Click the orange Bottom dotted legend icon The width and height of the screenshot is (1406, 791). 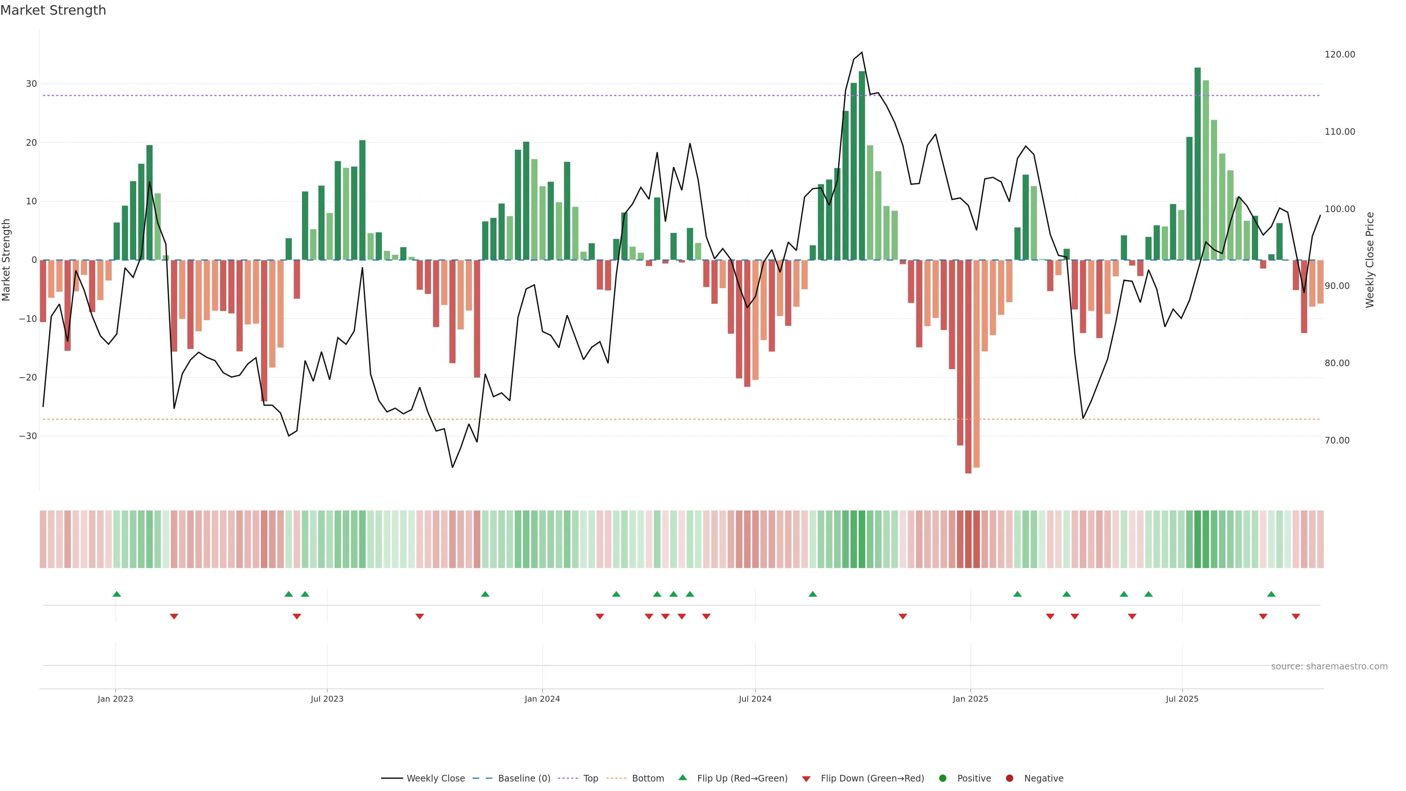pos(616,779)
